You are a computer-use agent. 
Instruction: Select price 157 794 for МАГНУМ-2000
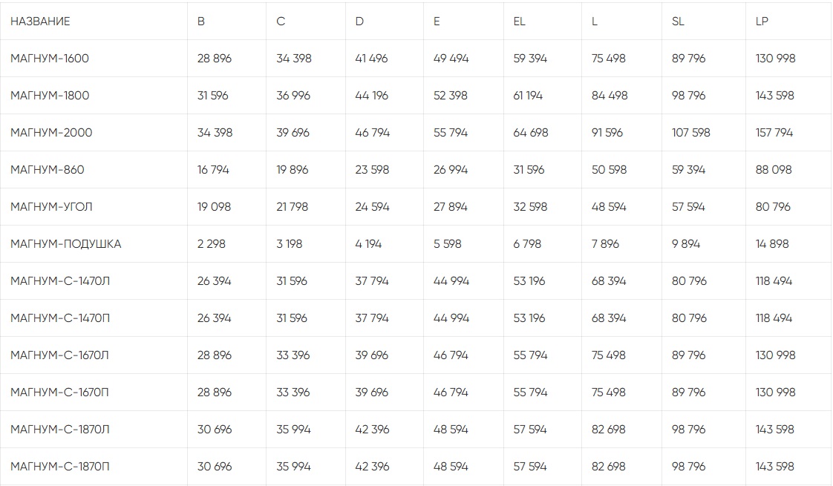tap(774, 133)
